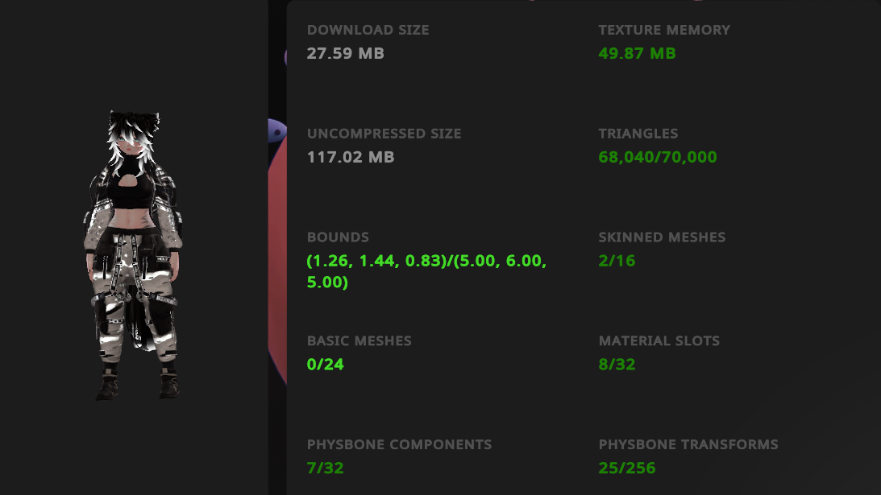The height and width of the screenshot is (495, 881).
Task: Click the Download Size label
Action: (368, 30)
